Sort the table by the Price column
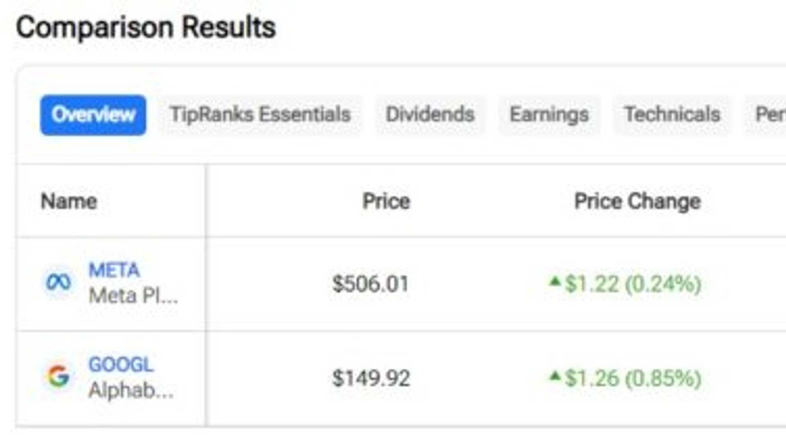This screenshot has width=786, height=442. click(x=386, y=201)
